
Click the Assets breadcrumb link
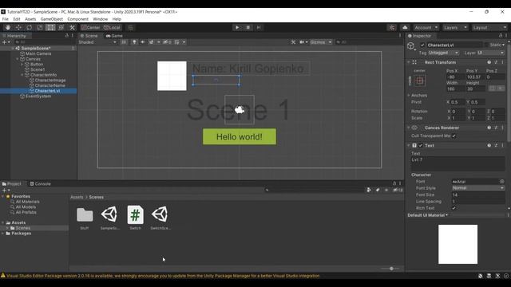(x=77, y=197)
